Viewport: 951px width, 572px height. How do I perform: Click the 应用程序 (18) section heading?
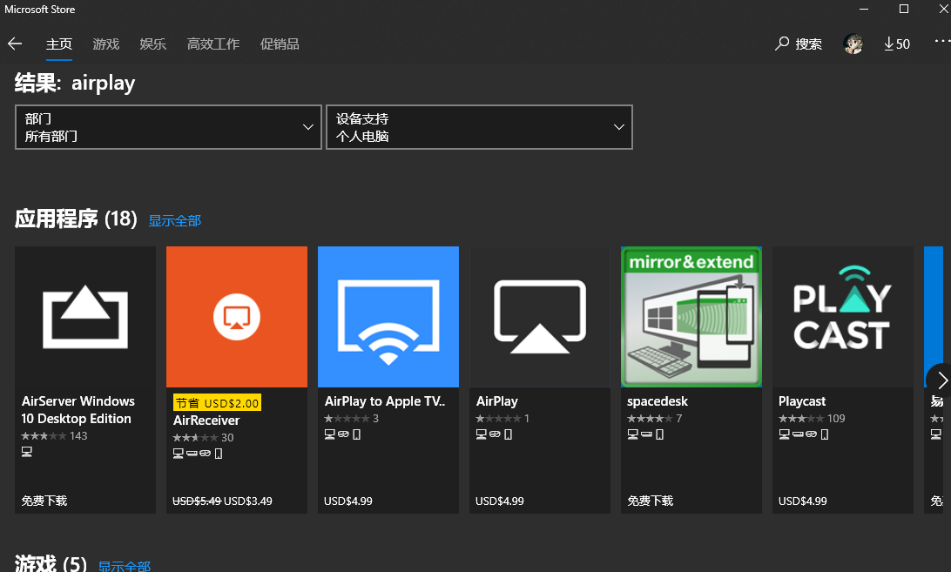[76, 219]
